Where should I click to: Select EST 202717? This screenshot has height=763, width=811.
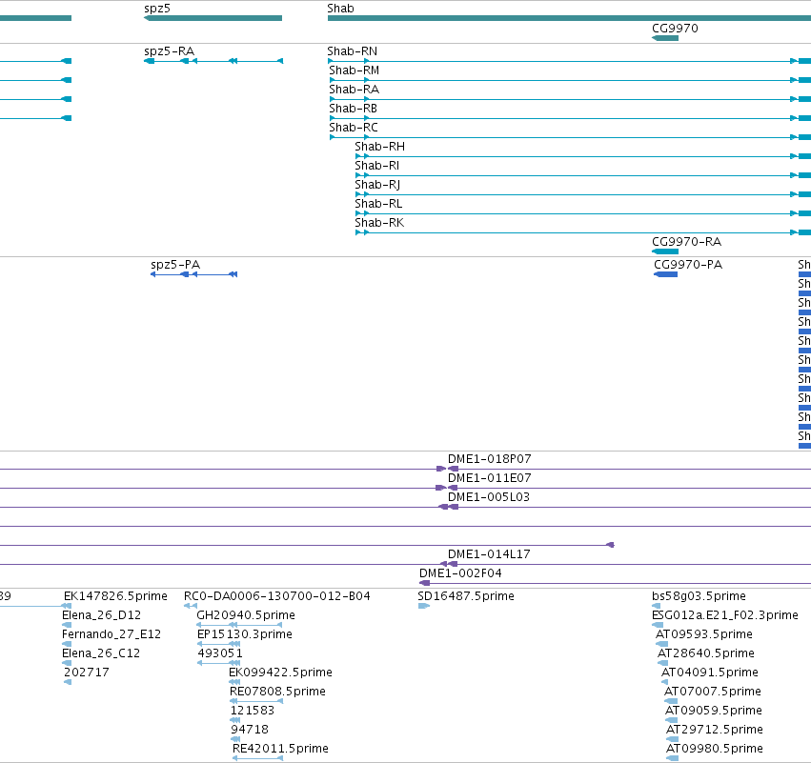click(87, 673)
